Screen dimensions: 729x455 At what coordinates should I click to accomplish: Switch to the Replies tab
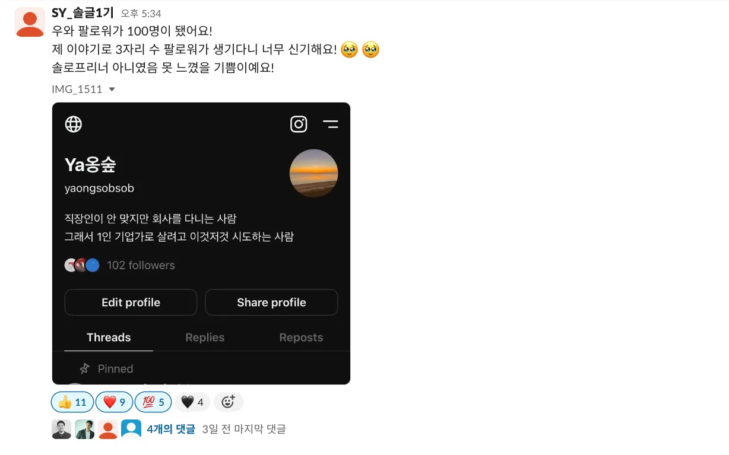tap(205, 337)
